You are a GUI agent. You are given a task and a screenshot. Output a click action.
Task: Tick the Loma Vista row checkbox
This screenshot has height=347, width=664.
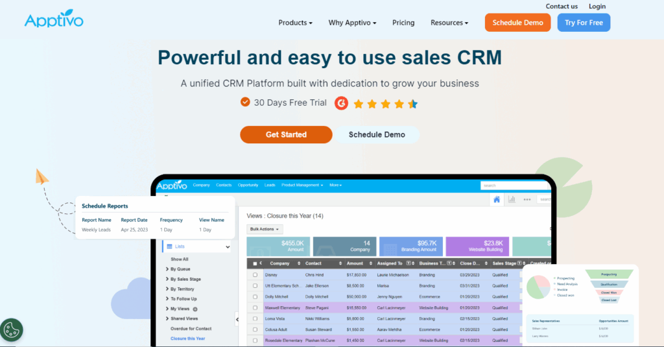pos(255,318)
